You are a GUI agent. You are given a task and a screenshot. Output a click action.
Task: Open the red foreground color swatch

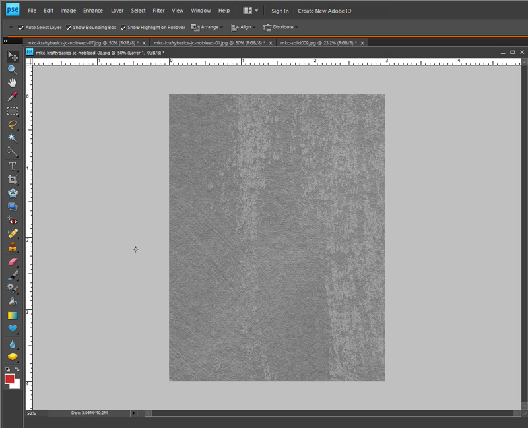click(x=9, y=379)
